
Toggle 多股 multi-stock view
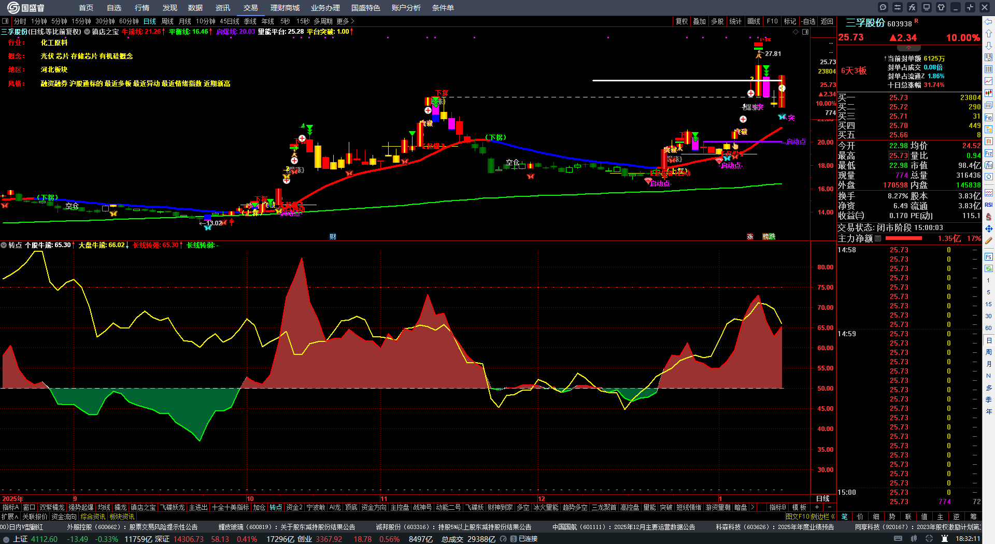(x=717, y=21)
